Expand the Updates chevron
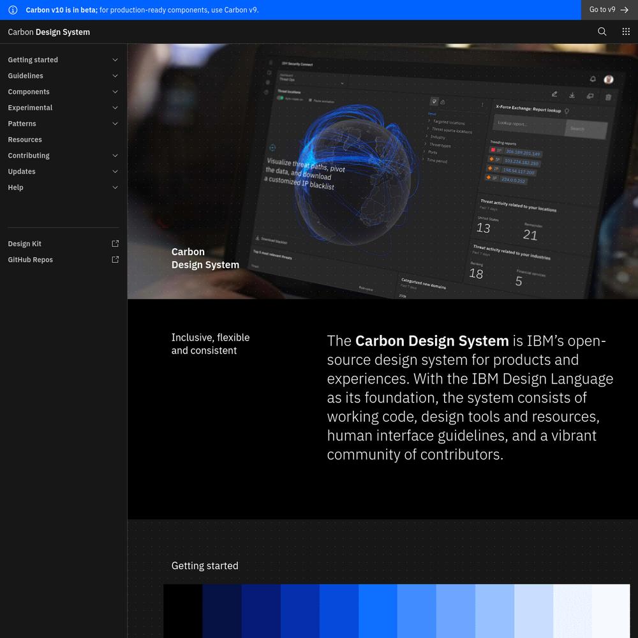Viewport: 638px width, 638px height. point(115,171)
